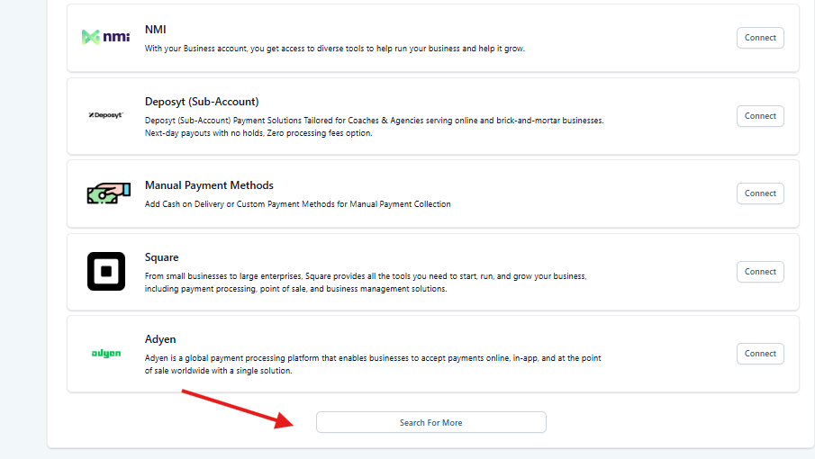Viewport: 815px width, 459px height.
Task: Click the green Adyen logo
Action: [x=106, y=354]
